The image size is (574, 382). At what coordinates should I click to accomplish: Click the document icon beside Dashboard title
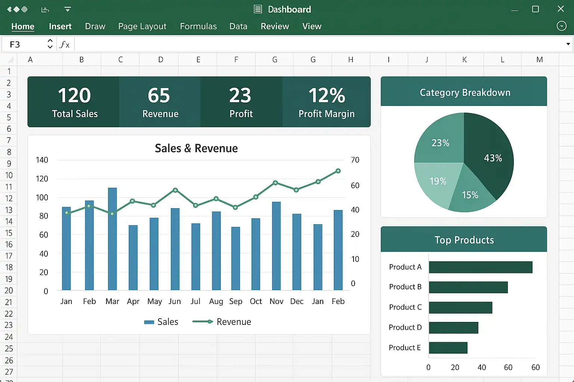click(x=258, y=9)
